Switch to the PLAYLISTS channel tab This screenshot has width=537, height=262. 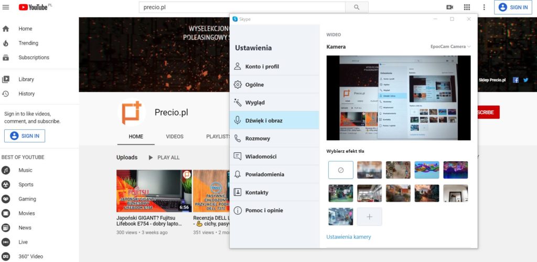tap(218, 137)
